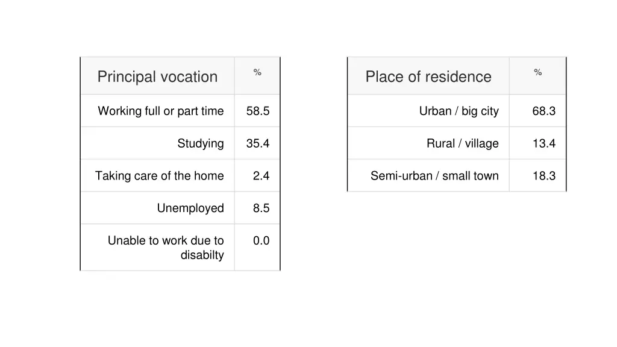Image resolution: width=617 pixels, height=347 pixels.
Task: Click the Principal vocation table header
Action: (157, 77)
